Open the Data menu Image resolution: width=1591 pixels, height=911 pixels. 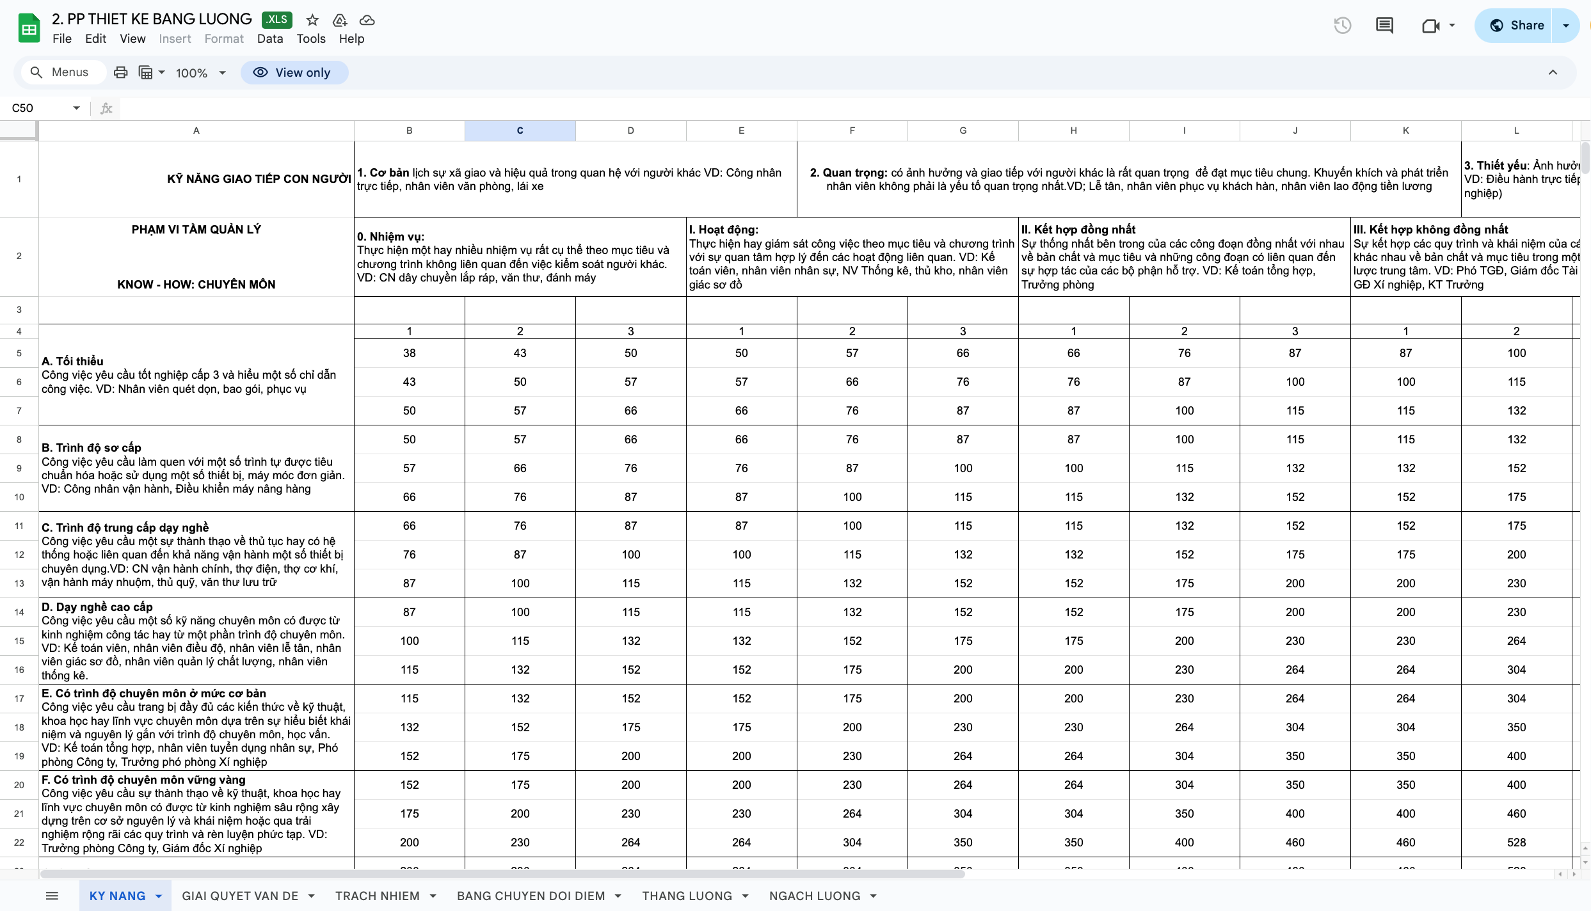coord(269,38)
